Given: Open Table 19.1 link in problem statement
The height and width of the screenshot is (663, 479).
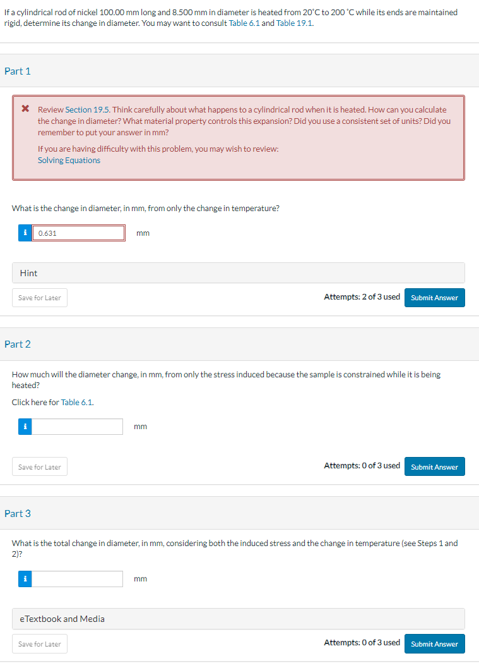Looking at the screenshot, I should coord(294,23).
